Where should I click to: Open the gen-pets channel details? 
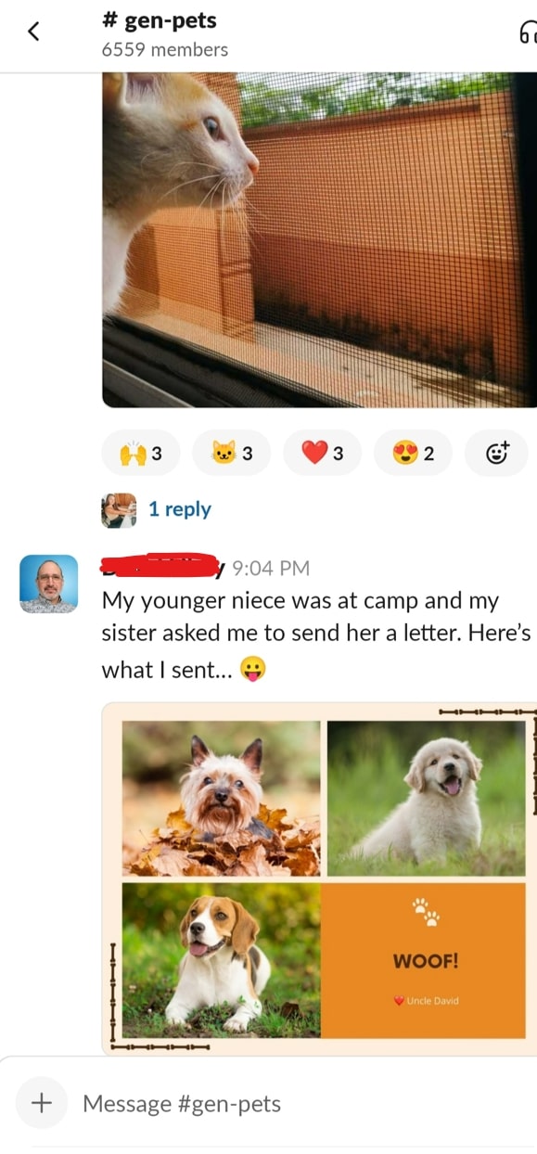pyautogui.click(x=160, y=20)
